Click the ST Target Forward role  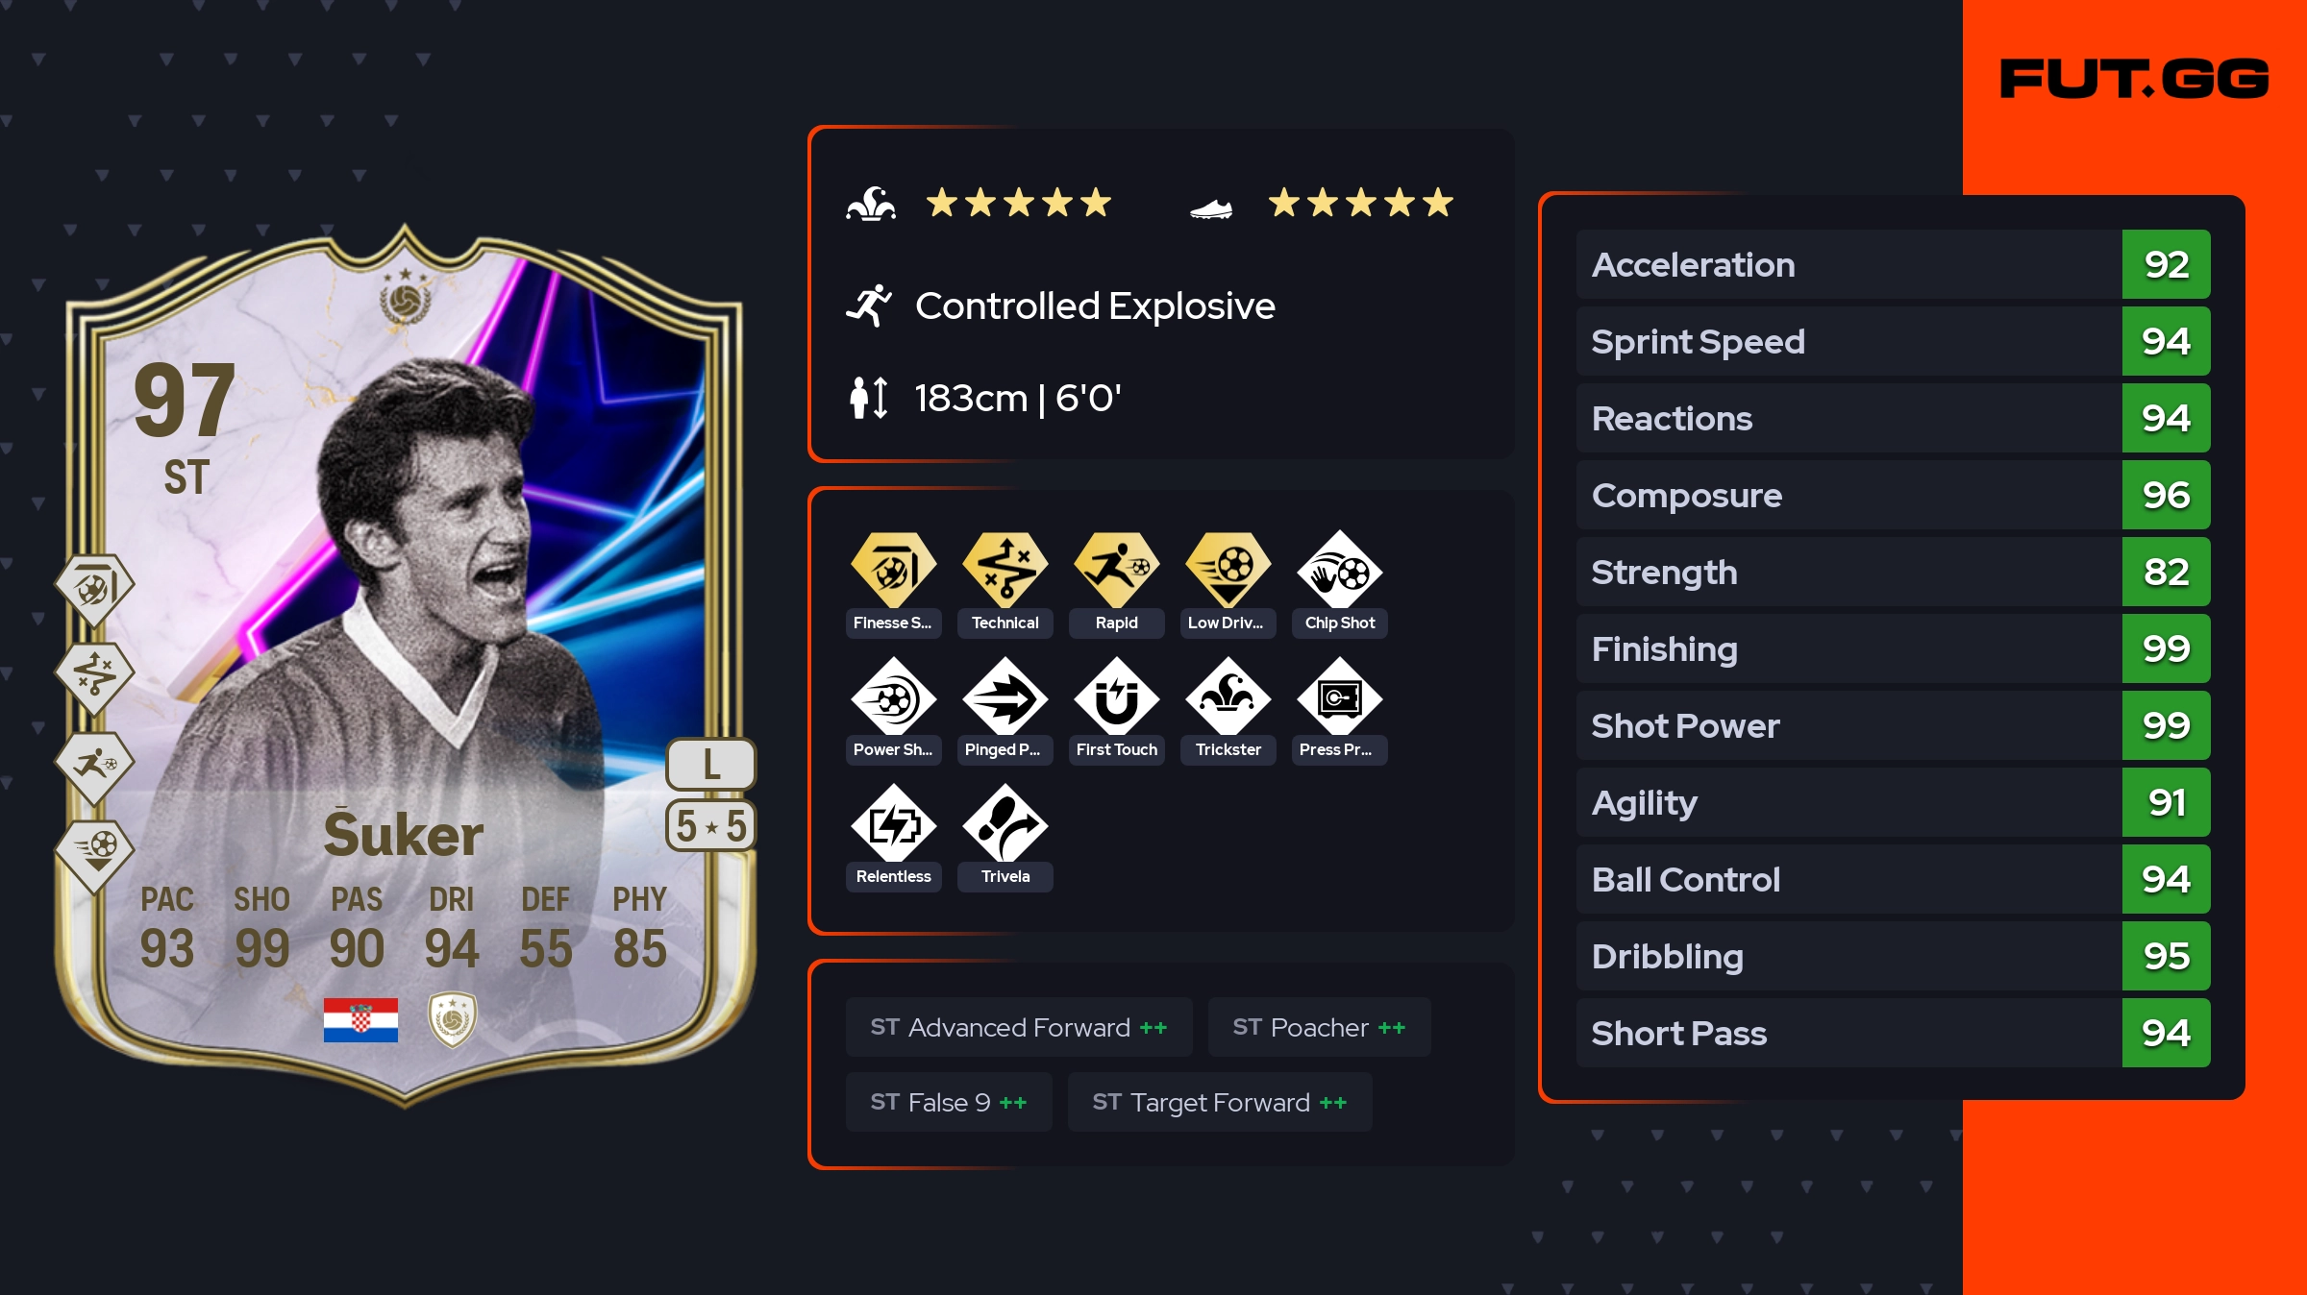tap(1220, 1102)
